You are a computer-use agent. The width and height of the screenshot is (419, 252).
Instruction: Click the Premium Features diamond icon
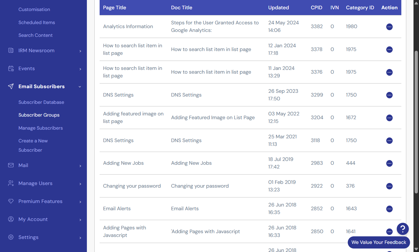pyautogui.click(x=11, y=201)
